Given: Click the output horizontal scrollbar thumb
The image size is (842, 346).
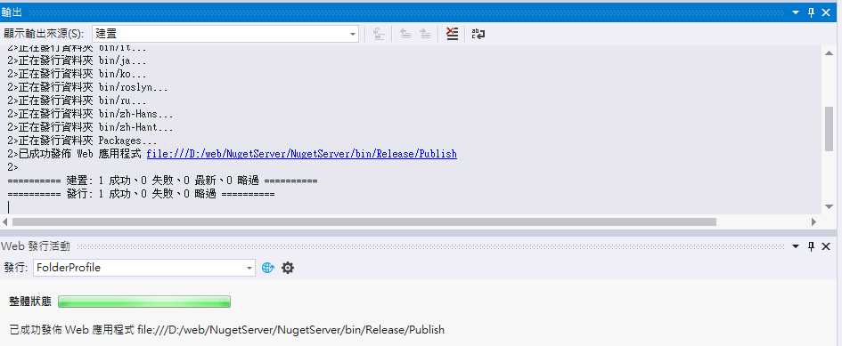Looking at the screenshot, I should [364, 221].
